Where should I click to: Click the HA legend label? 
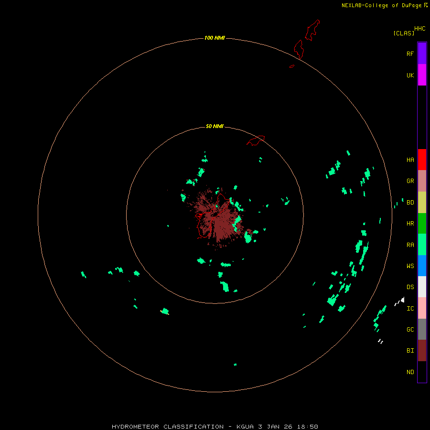pos(410,160)
